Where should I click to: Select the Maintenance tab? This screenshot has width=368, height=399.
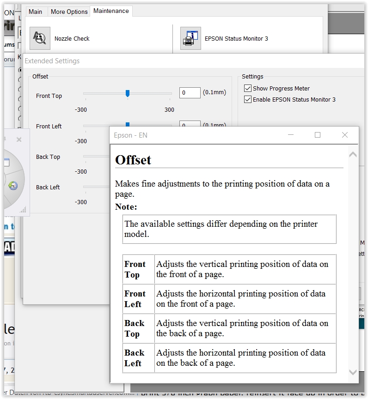pyautogui.click(x=111, y=11)
